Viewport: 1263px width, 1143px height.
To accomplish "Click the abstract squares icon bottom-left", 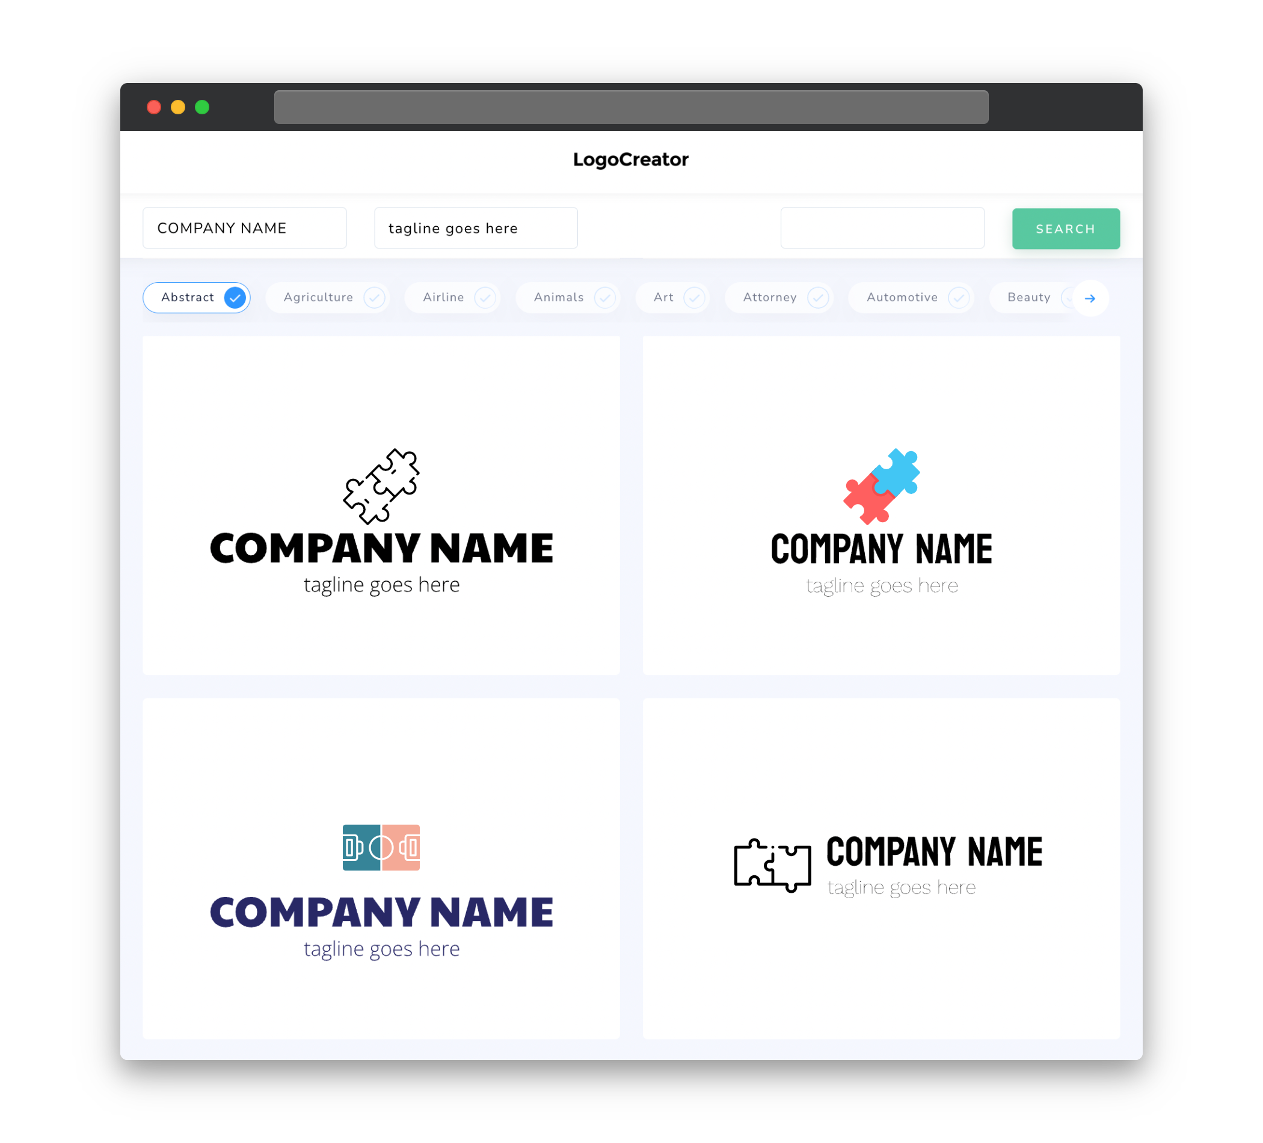I will [381, 847].
